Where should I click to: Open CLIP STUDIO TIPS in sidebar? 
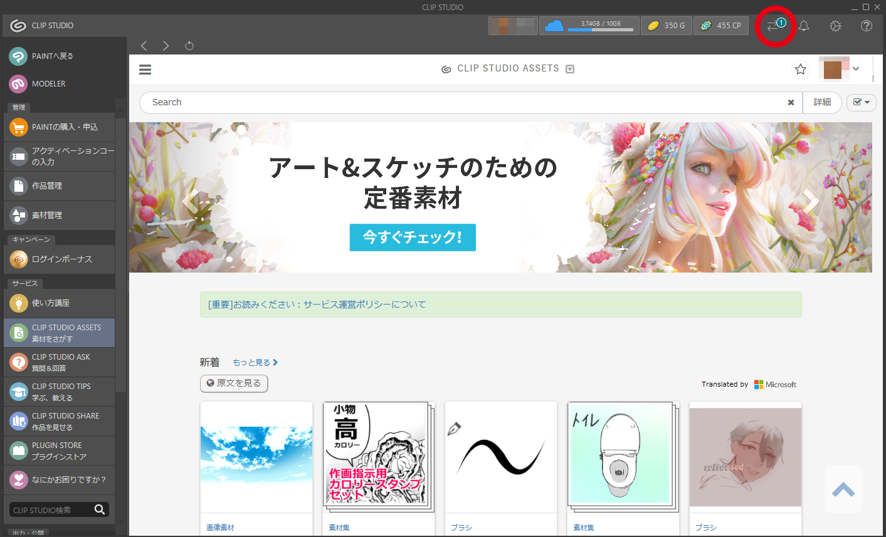[x=60, y=392]
